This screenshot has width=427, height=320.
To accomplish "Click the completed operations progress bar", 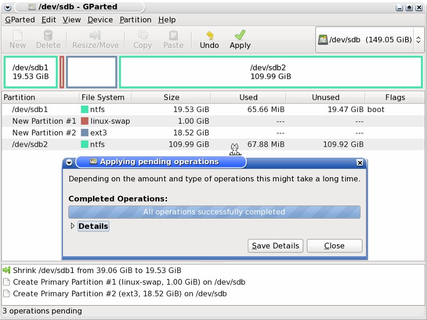I will [x=214, y=212].
